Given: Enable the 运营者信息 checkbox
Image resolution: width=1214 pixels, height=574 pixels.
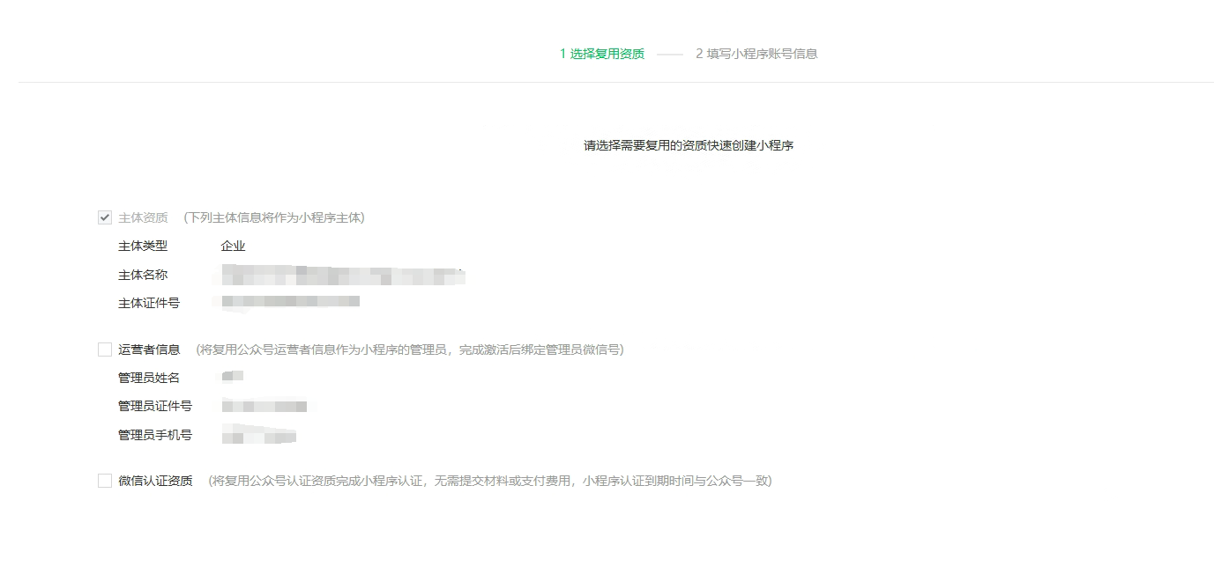Looking at the screenshot, I should pos(105,350).
